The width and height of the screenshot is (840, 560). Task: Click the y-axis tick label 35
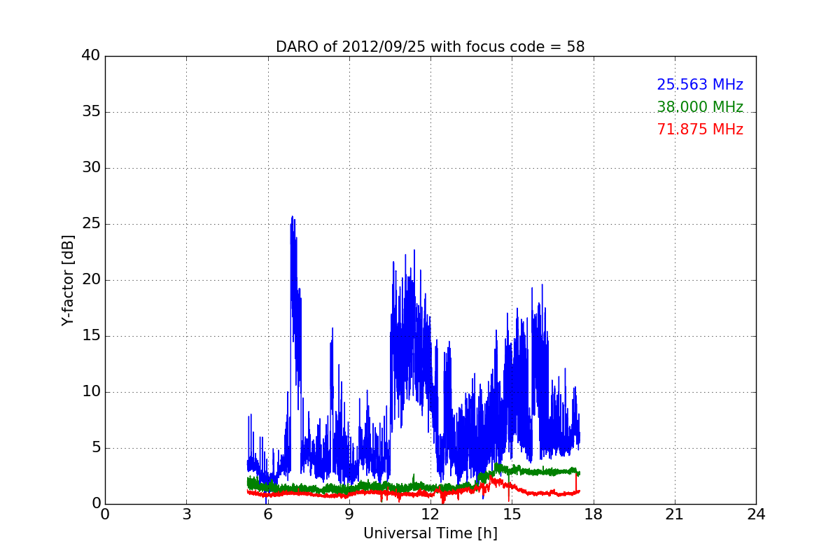(91, 112)
